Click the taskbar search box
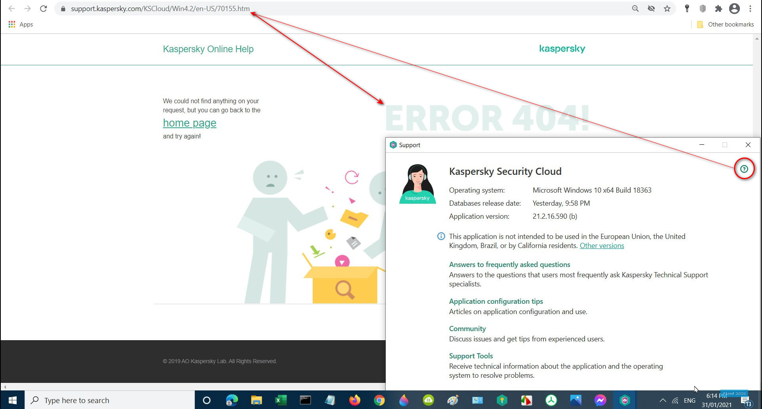 pyautogui.click(x=110, y=400)
